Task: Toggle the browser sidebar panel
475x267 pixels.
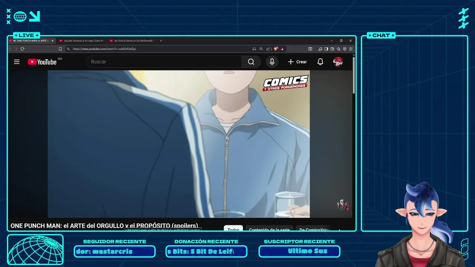Action: tap(326, 49)
